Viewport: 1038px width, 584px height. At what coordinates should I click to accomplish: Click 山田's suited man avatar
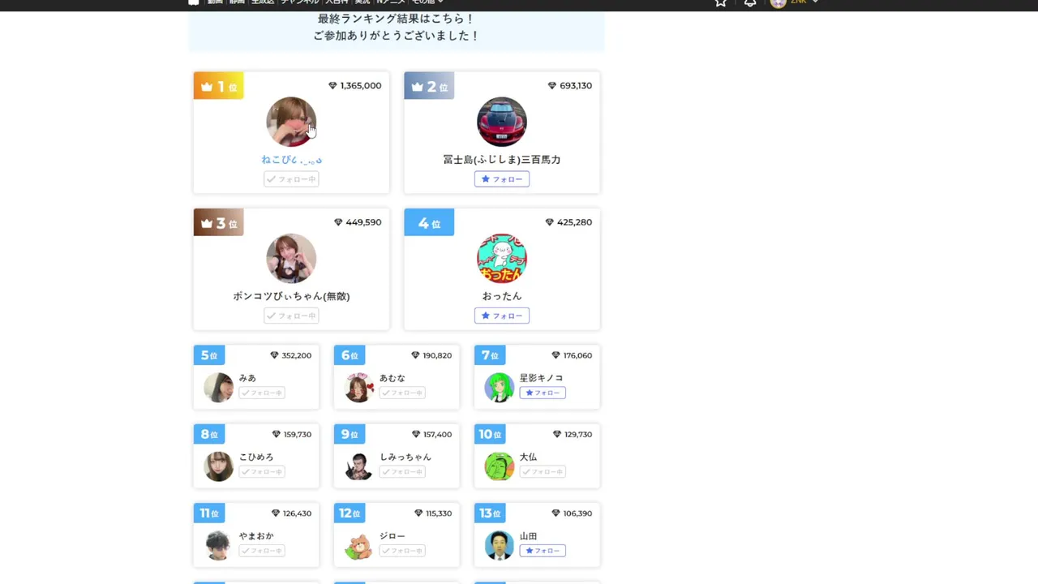point(500,545)
